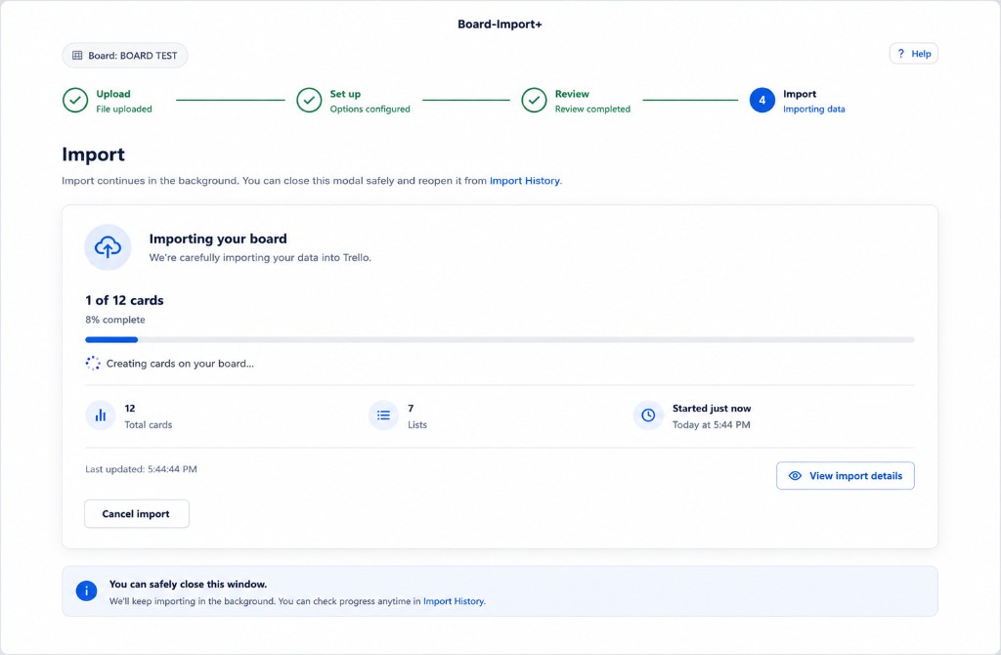Click the "File uploaded" subtitle

click(x=124, y=109)
